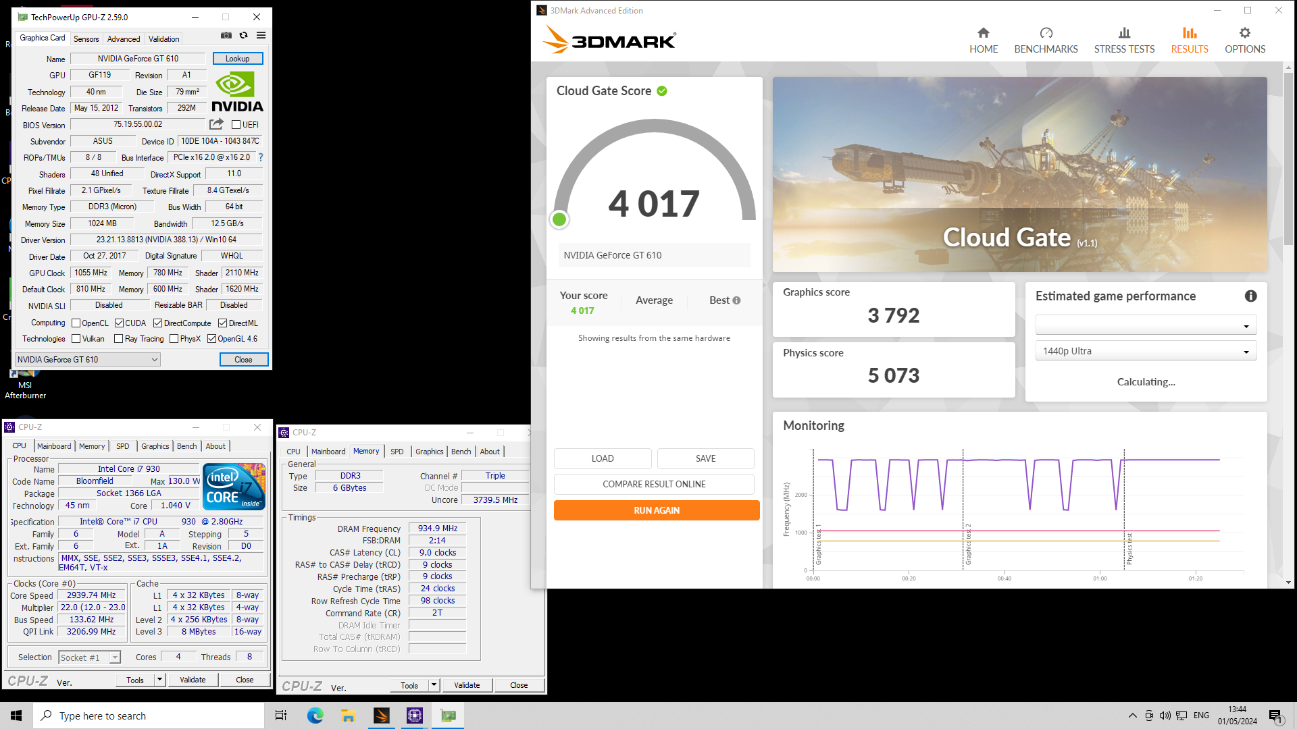Toggle the OpenCL checkbox
Viewport: 1297px width, 729px height.
click(76, 323)
